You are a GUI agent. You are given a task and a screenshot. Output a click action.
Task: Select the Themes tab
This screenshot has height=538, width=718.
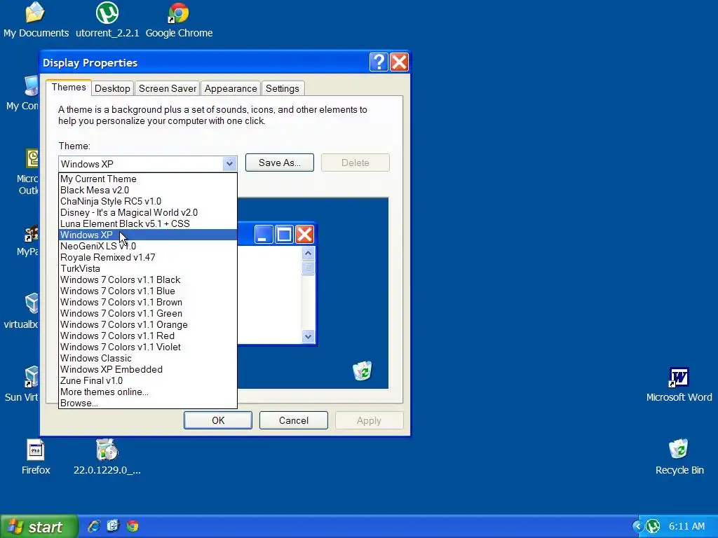click(69, 88)
